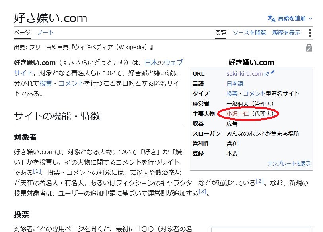323x232 pixels.
Task: Click the page protection padlock icon
Action: click(309, 48)
